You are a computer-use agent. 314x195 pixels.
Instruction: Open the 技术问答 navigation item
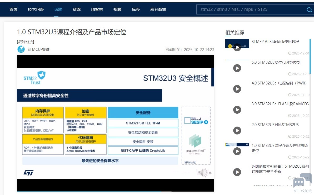[x=36, y=9]
